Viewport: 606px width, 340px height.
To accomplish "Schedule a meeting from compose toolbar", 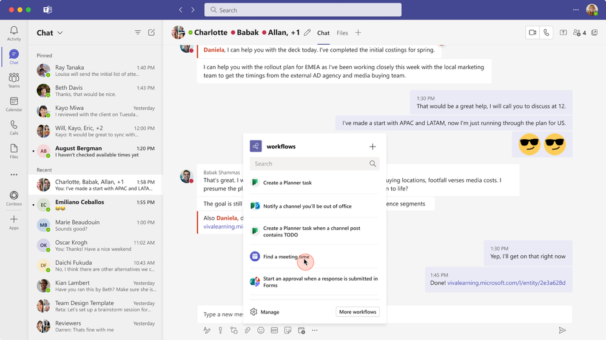I will point(301,330).
